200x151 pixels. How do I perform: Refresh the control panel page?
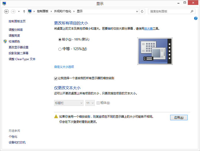pos(142,11)
